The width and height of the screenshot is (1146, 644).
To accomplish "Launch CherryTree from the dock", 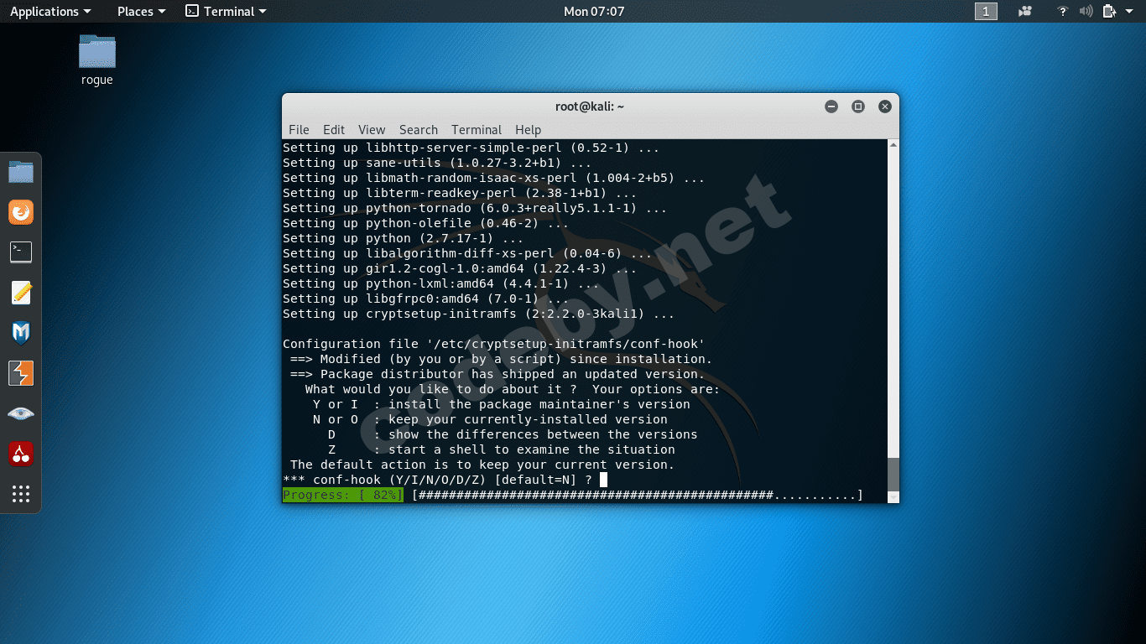I will (21, 454).
